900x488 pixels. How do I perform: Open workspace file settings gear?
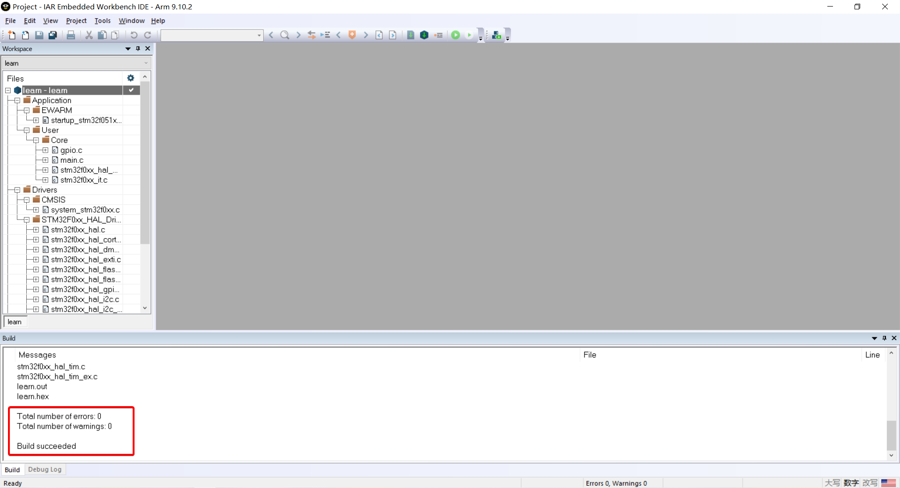pos(131,78)
